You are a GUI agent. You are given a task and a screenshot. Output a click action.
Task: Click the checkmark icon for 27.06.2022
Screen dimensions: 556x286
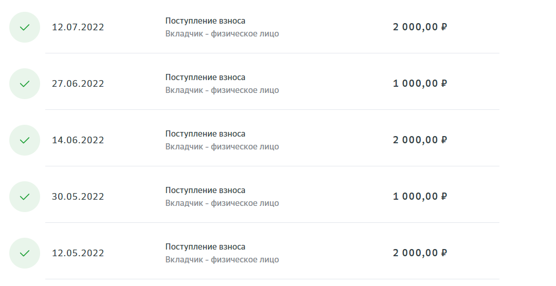pyautogui.click(x=25, y=84)
